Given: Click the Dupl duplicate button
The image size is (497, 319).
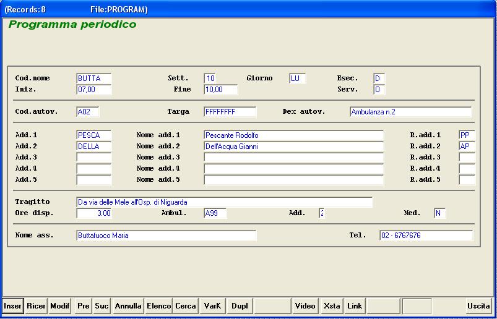Looking at the screenshot, I should (240, 306).
